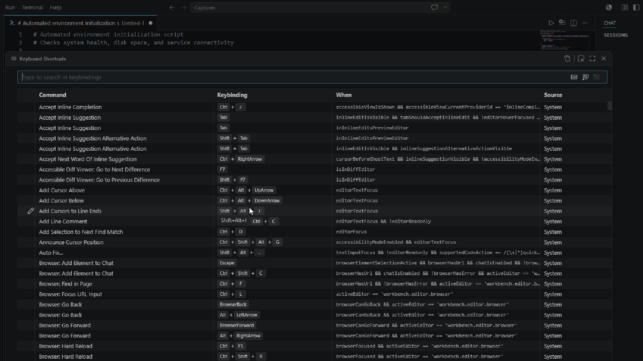The width and height of the screenshot is (643, 361).
Task: Go back with the left arrow
Action: tap(172, 7)
